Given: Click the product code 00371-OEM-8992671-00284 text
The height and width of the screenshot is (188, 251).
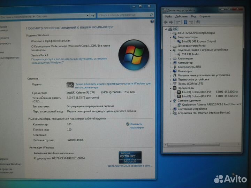Looking at the screenshot, I should [x=68, y=158].
